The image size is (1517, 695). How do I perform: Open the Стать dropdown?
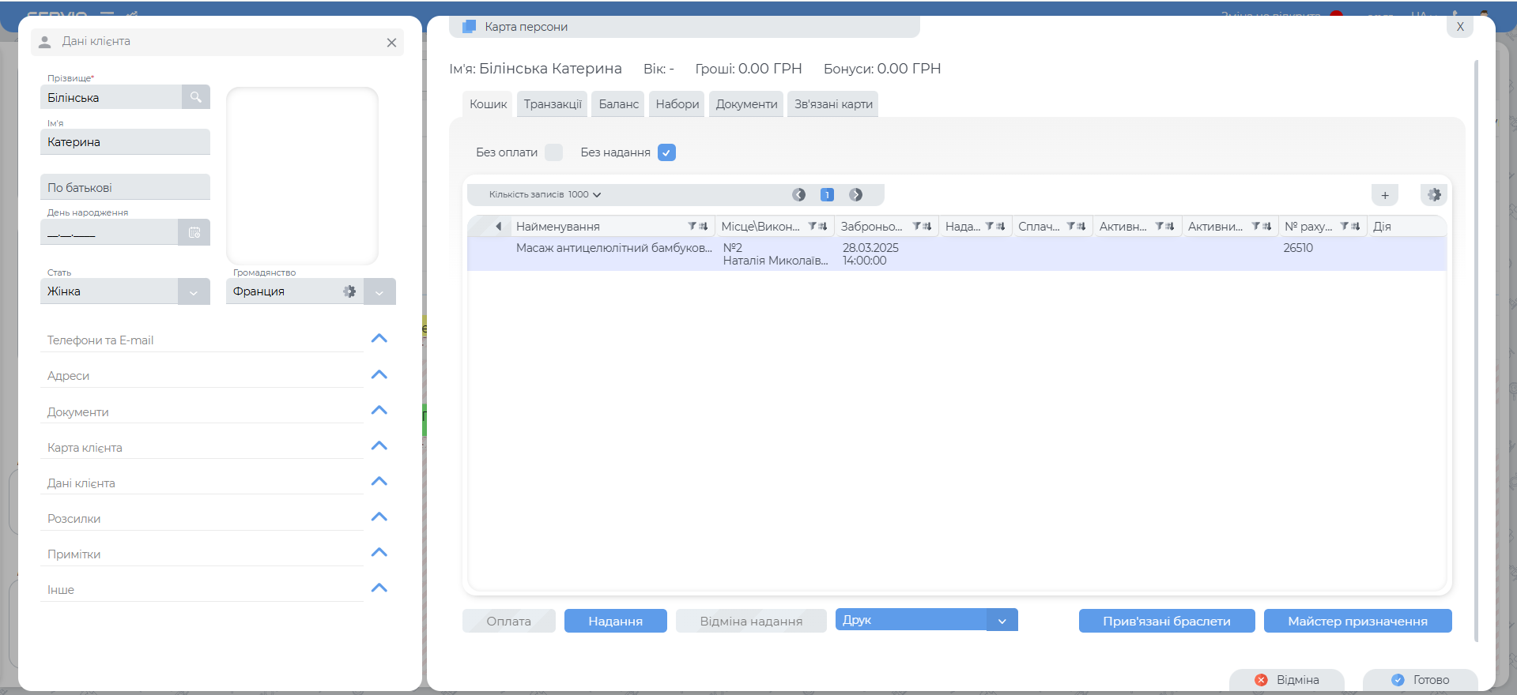point(194,291)
